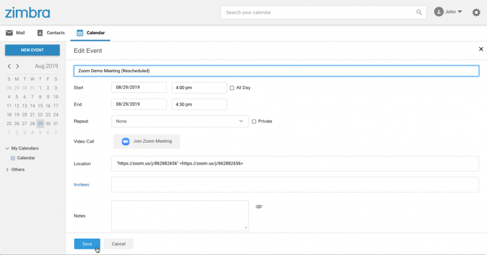This screenshot has width=487, height=255.
Task: Click the Mail envelope icon
Action: (9, 33)
